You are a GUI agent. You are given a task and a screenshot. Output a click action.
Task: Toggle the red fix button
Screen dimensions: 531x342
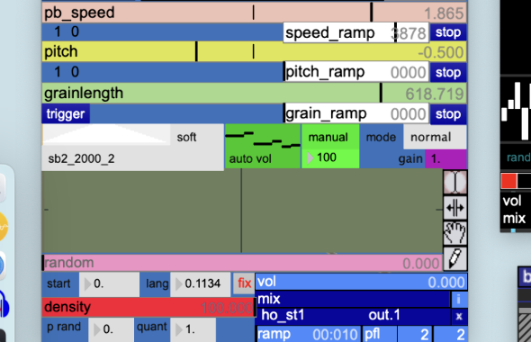244,283
